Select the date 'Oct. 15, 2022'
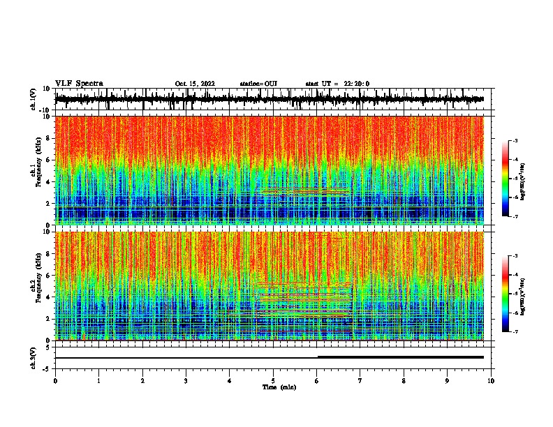 point(195,84)
